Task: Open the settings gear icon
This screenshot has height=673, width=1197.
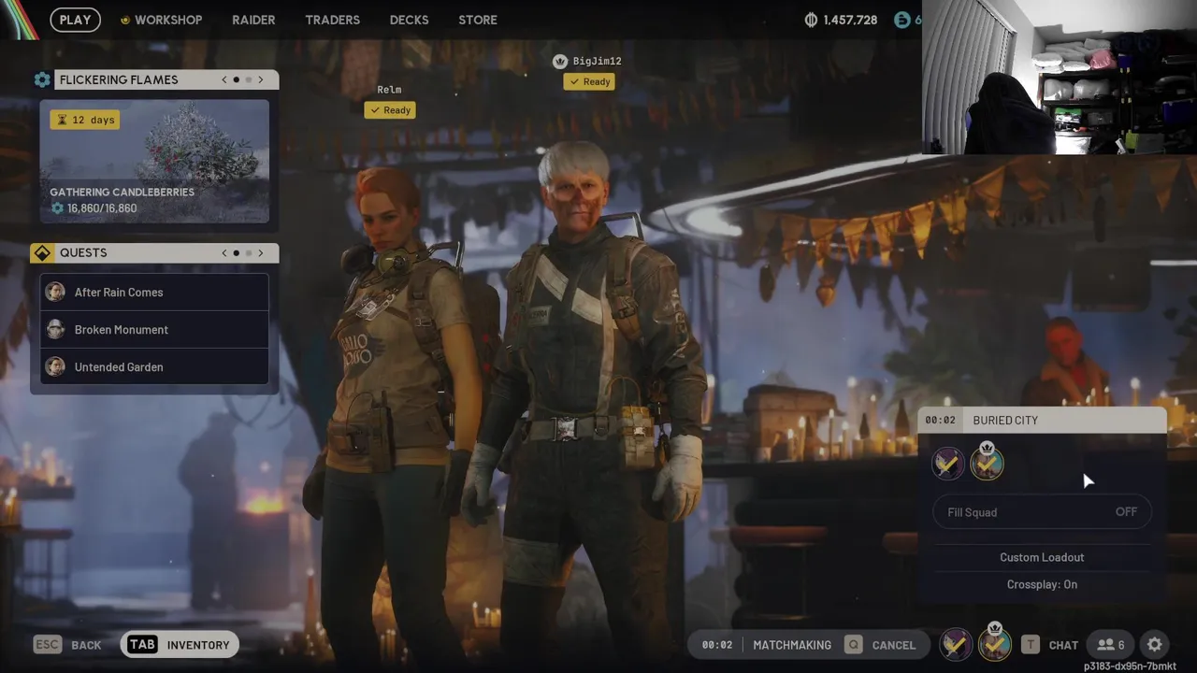Action: [x=1155, y=645]
